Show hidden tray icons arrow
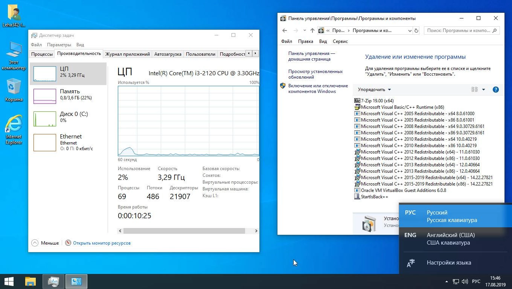The image size is (512, 289). (446, 281)
